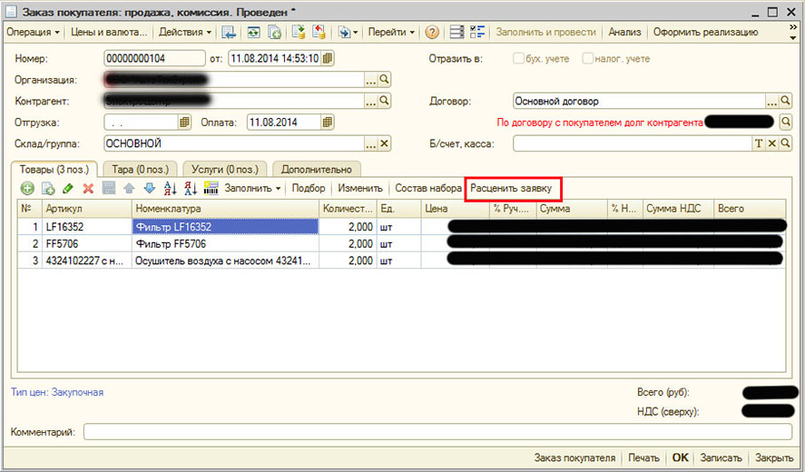Switch to the Услуги (0 поз.) tab
805x472 pixels.
(227, 169)
